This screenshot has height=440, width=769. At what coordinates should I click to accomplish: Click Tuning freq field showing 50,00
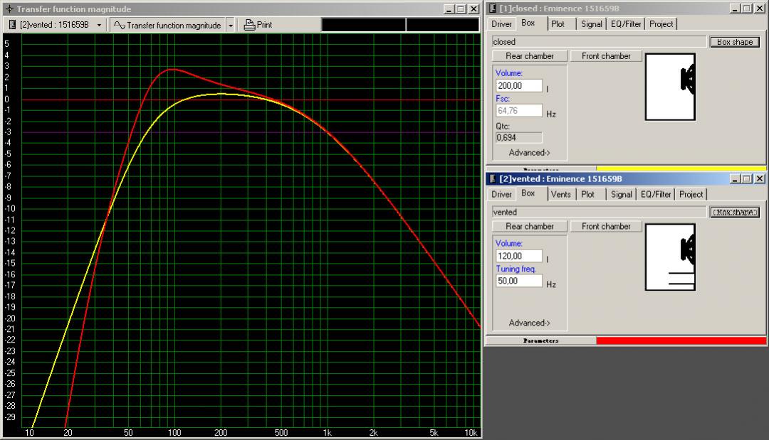pyautogui.click(x=519, y=281)
